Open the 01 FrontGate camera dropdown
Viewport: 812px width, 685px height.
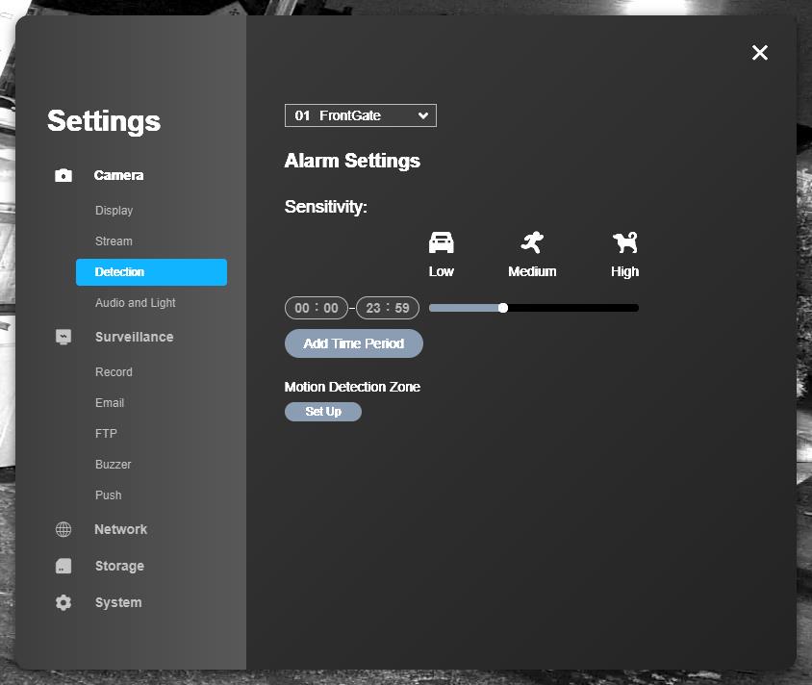pyautogui.click(x=361, y=115)
